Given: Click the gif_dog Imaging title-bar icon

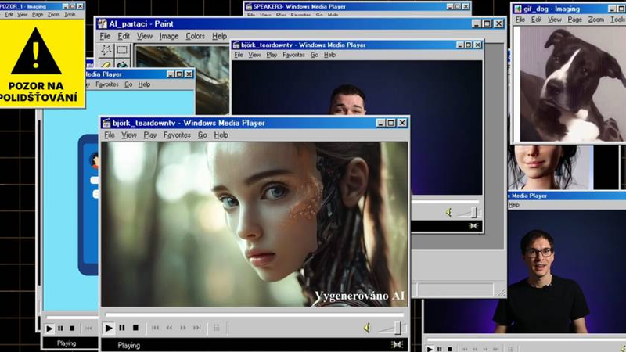Looking at the screenshot, I should coord(518,9).
